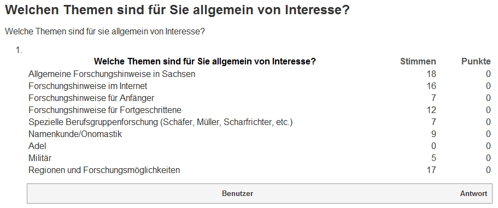Click the vote count 16 for Internet
Screen dimensions: 498x208
[x=431, y=86]
